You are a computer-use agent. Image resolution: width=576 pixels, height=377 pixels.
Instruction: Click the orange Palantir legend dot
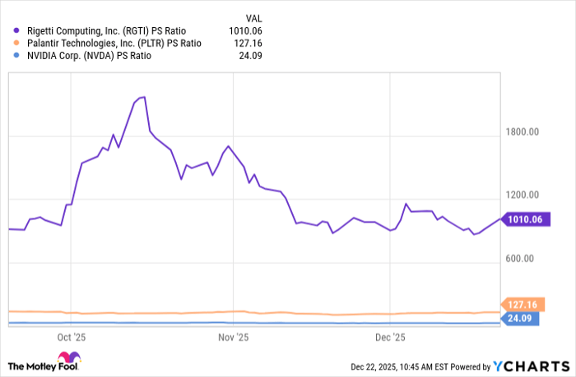pos(16,43)
